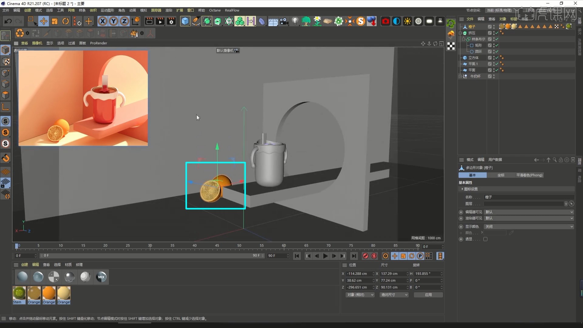Image resolution: width=583 pixels, height=328 pixels.
Task: Select the Move tool in the toolbar
Action: [x=44, y=21]
